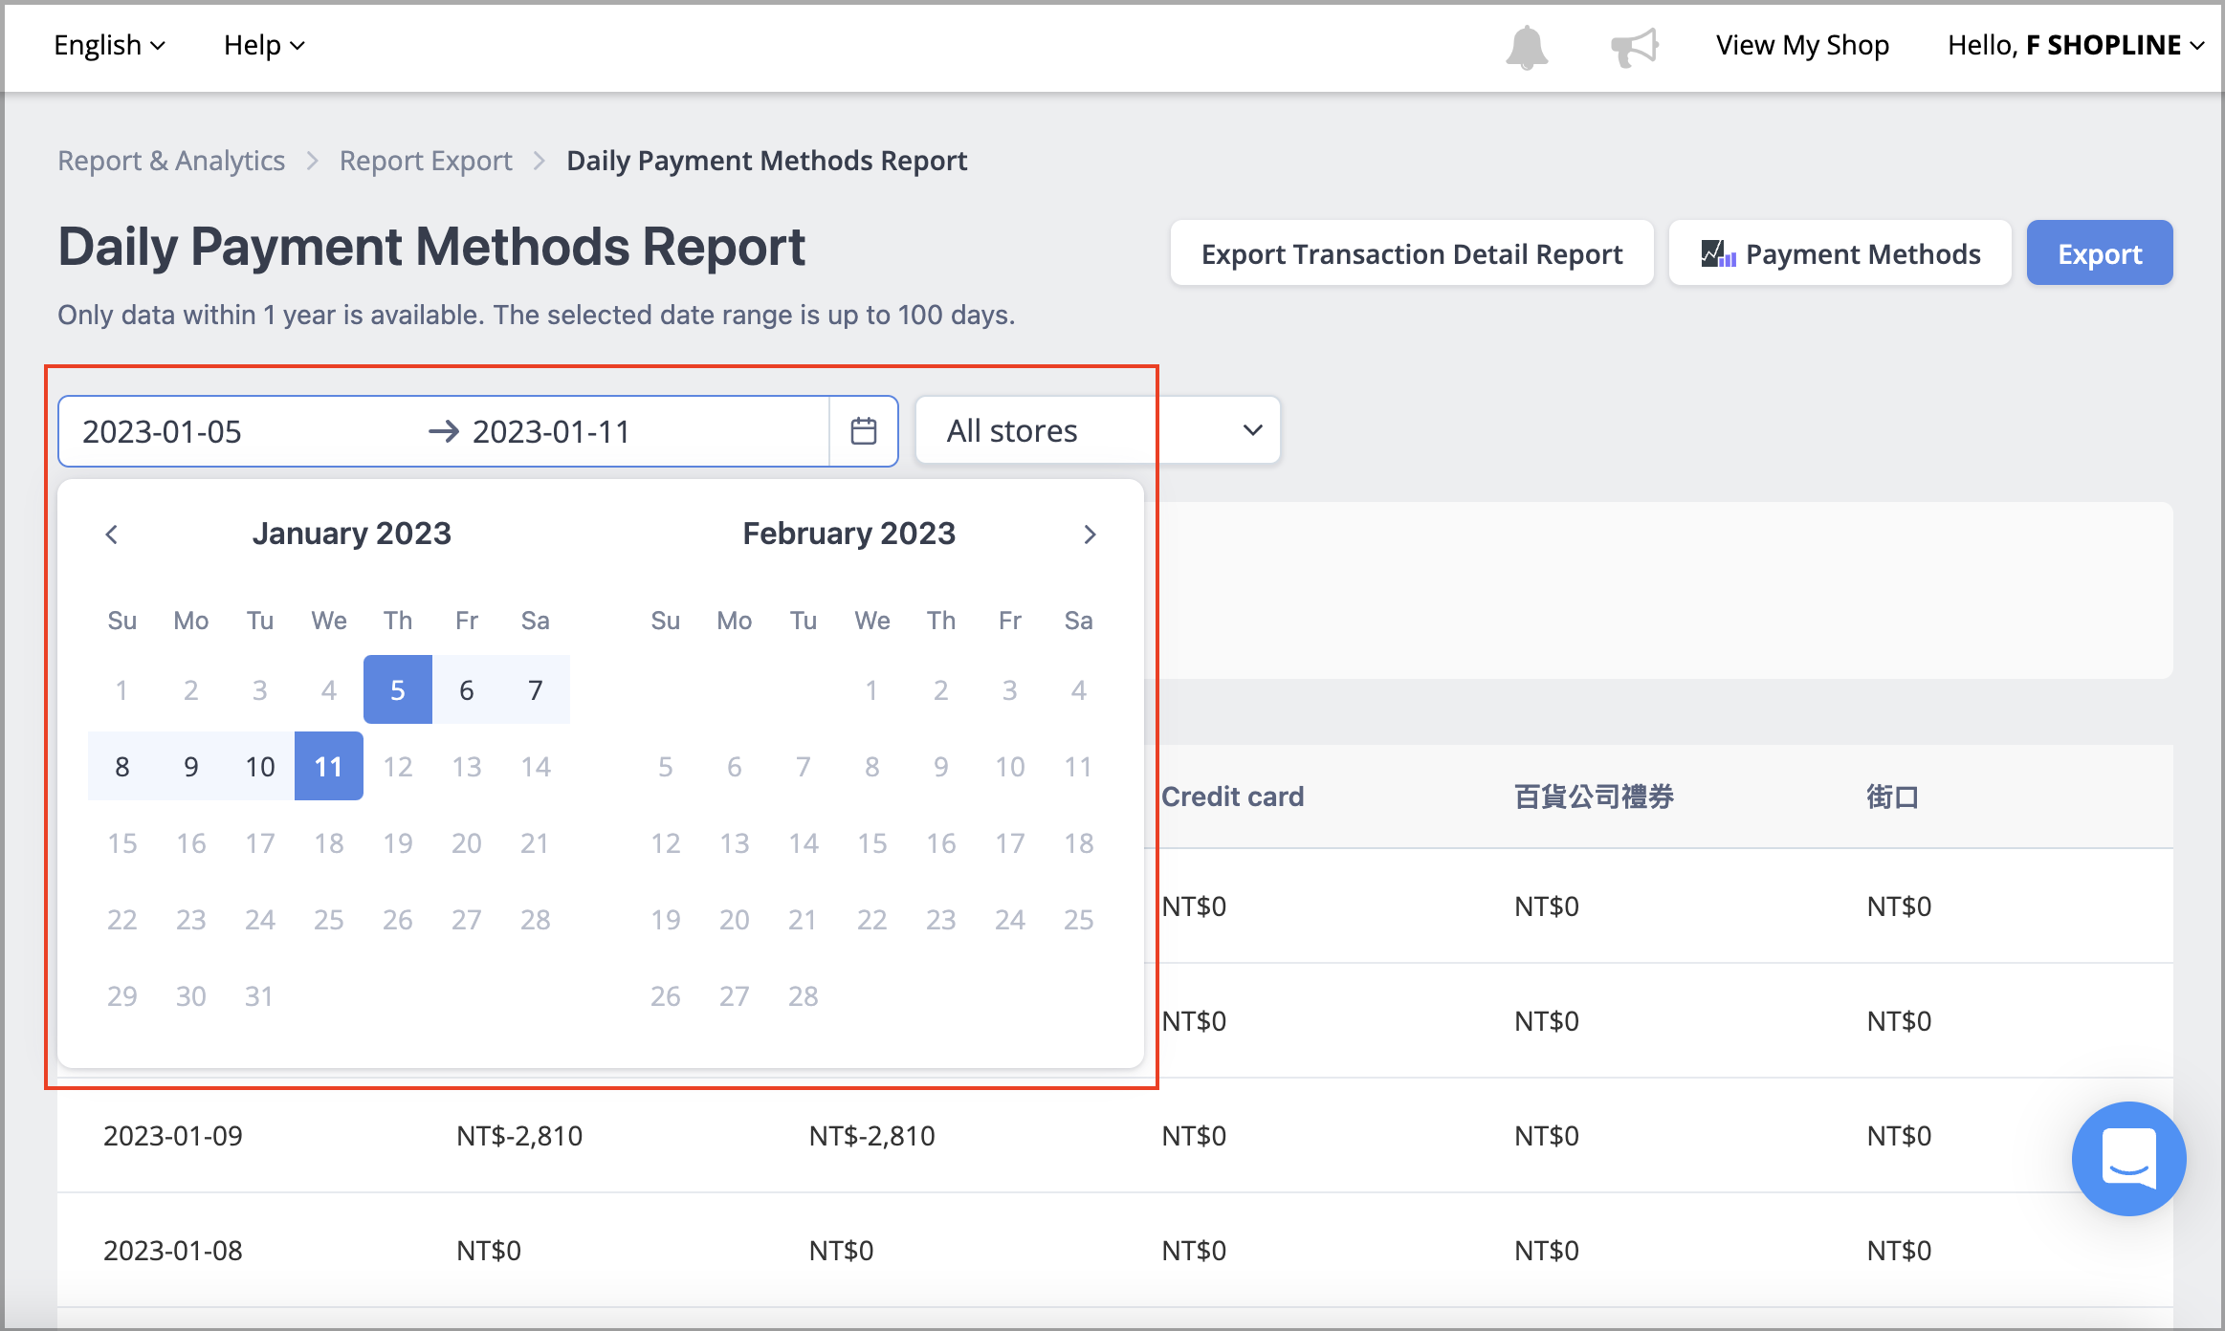
Task: Click the February 2023 month title
Action: (849, 533)
